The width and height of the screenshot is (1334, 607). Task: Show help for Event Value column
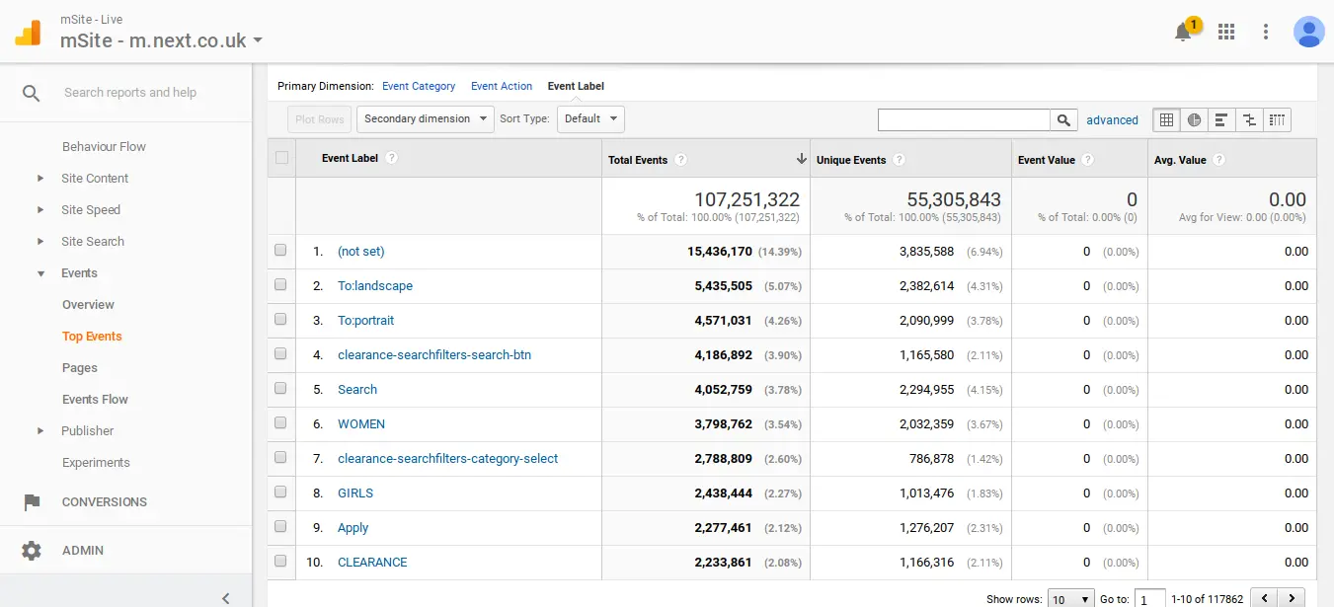(x=1086, y=160)
